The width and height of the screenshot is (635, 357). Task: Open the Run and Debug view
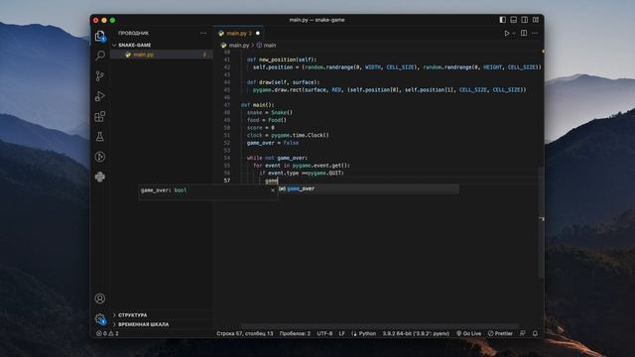(x=100, y=96)
